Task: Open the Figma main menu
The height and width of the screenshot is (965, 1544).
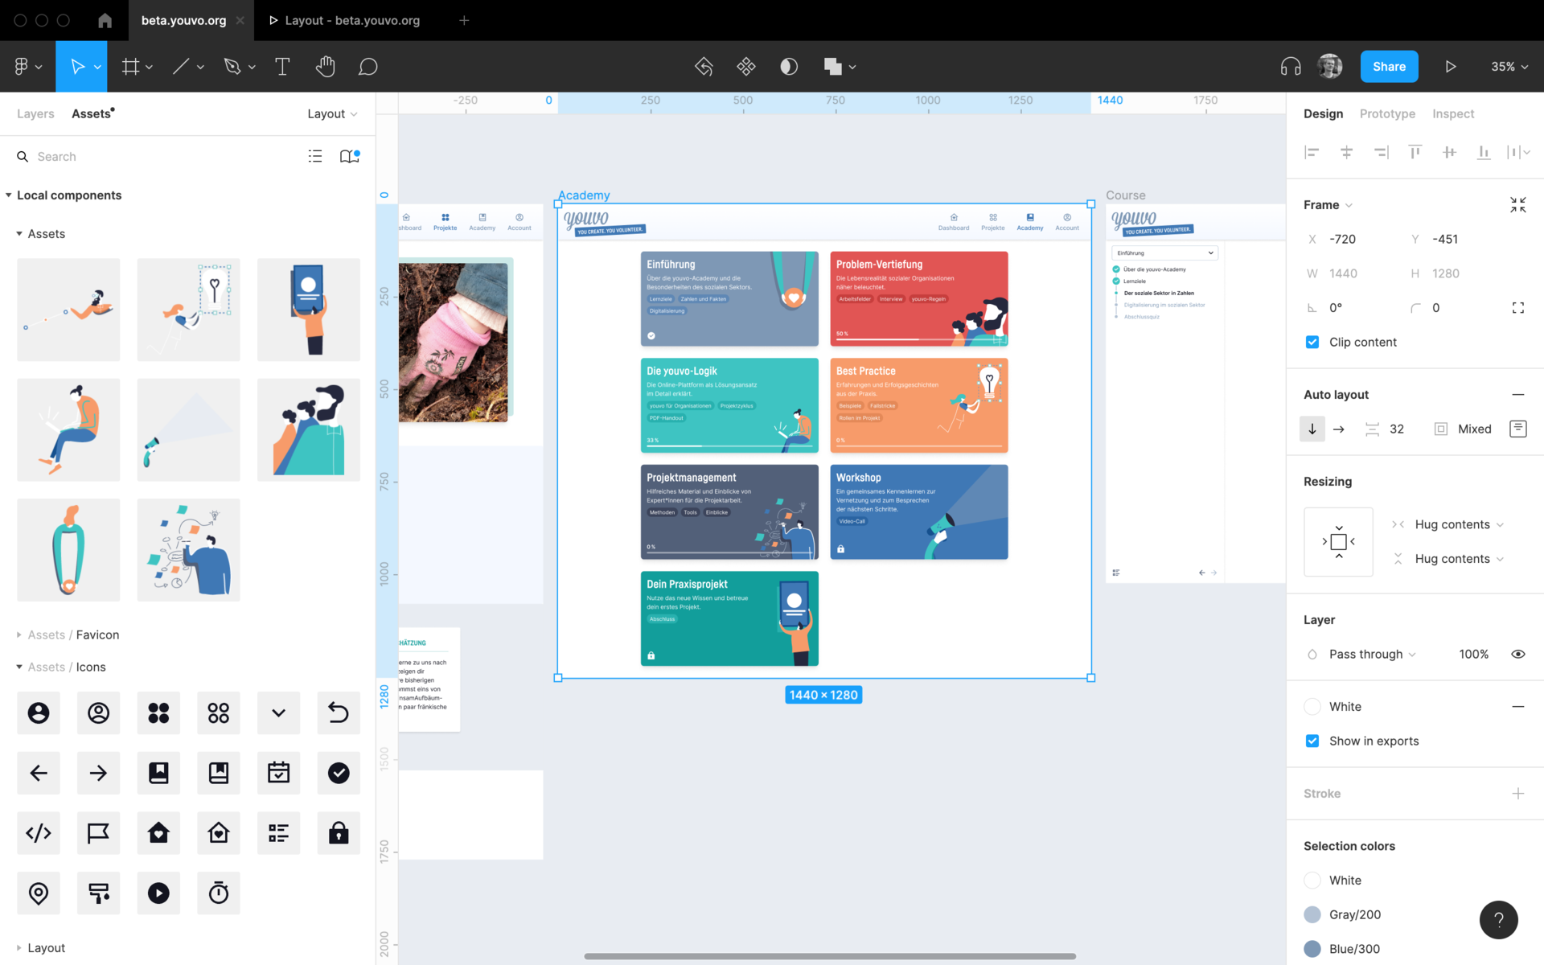Action: (27, 67)
